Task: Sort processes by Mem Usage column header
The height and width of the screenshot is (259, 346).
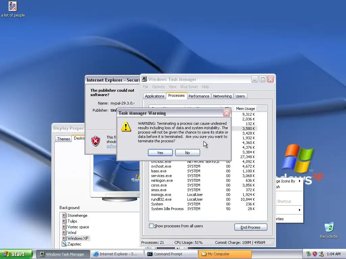Action: point(245,109)
